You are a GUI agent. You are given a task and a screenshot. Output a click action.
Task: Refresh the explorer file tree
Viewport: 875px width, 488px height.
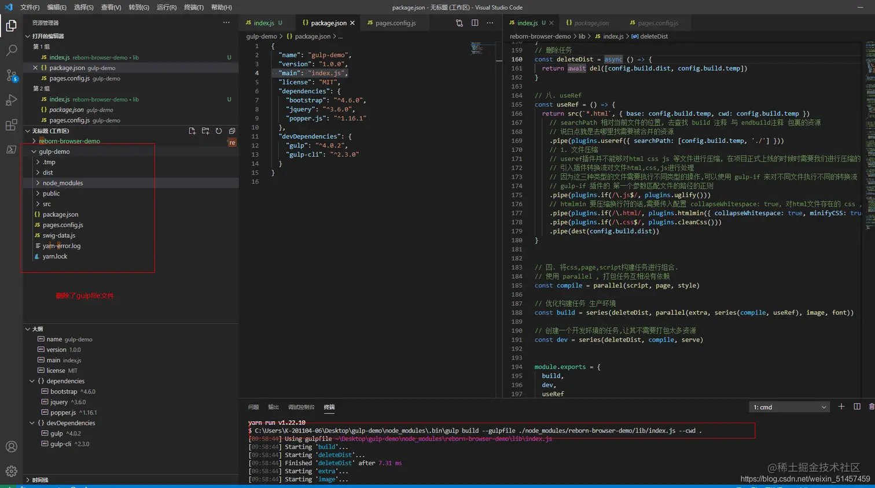[x=219, y=131]
